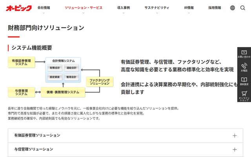The width and height of the screenshot is (251, 157).
Task: Click the line starting 高度な知識を必要とする
Action: 177,70
